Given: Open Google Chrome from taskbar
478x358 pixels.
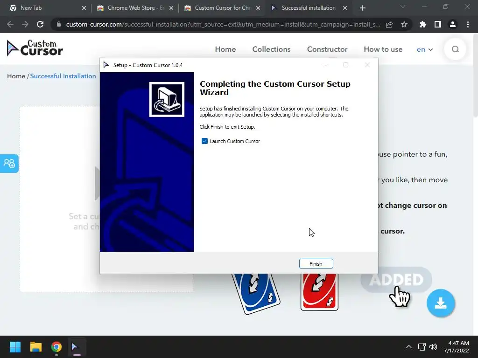Looking at the screenshot, I should 56,347.
